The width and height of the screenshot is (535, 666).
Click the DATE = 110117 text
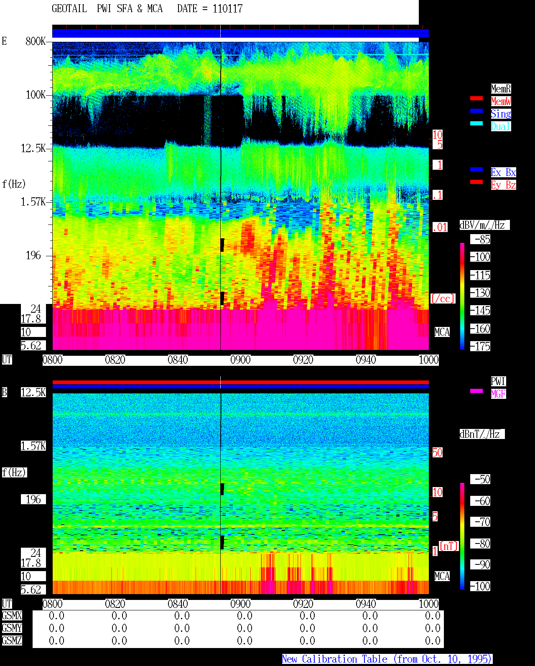210,9
